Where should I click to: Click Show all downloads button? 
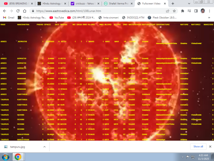(198, 146)
